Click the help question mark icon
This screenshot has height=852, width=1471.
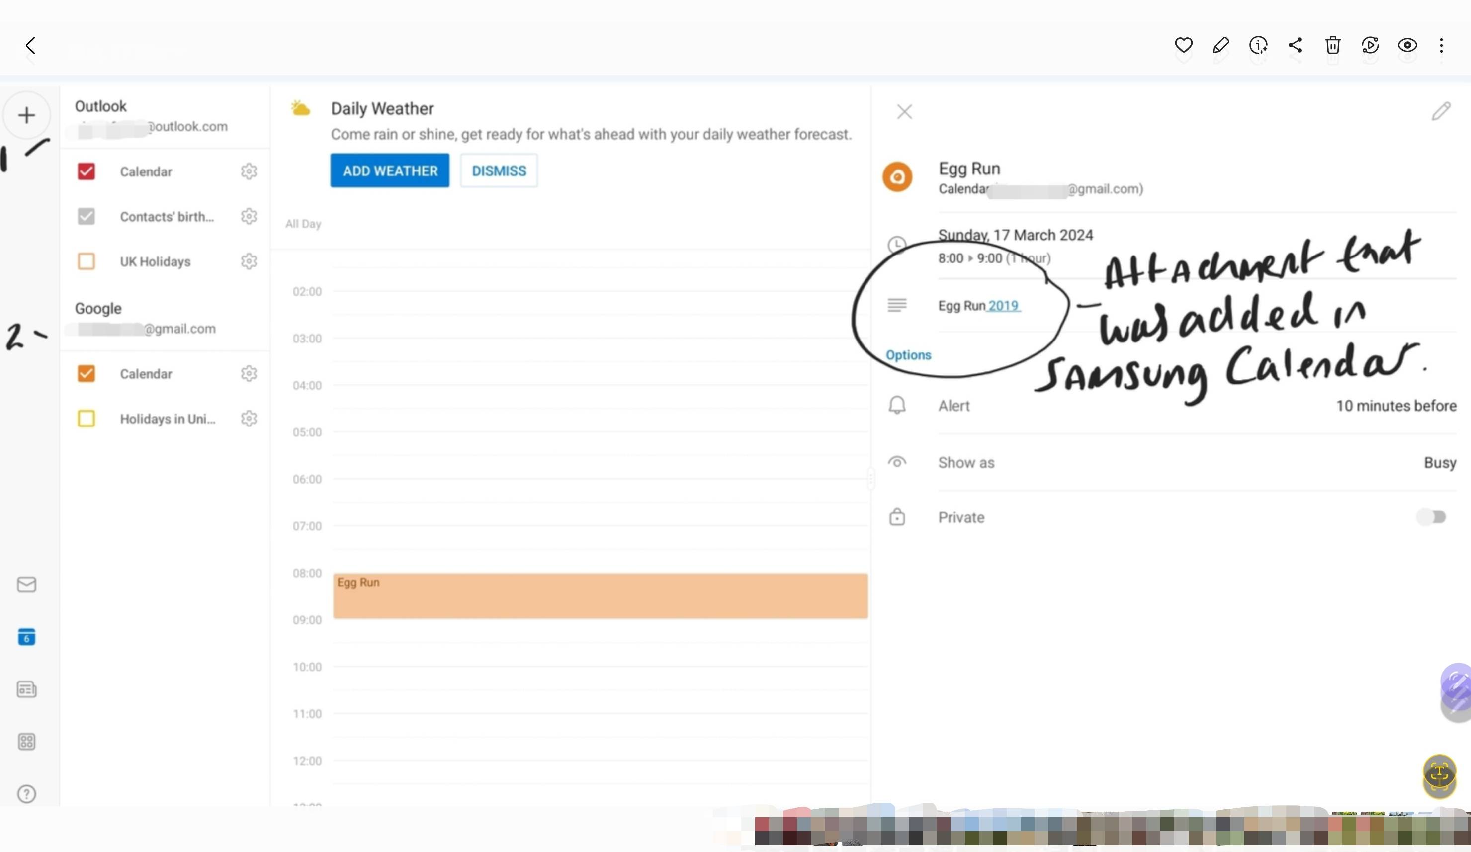26,794
